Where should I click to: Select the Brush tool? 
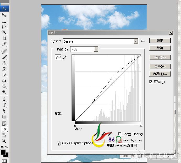(4, 57)
